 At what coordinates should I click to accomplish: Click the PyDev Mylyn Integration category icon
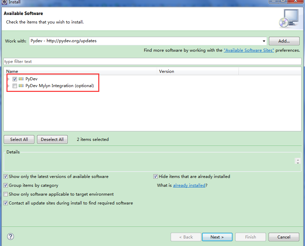tap(21, 86)
